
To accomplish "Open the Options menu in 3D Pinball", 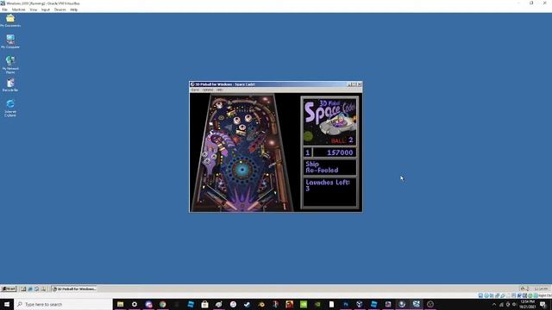I will (208, 90).
